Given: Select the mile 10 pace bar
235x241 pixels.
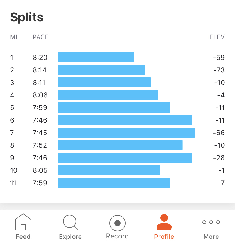Looking at the screenshot, I should point(109,170).
